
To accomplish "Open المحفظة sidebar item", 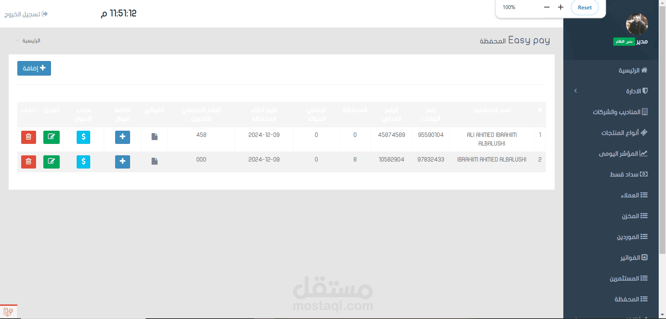I will click(x=631, y=299).
